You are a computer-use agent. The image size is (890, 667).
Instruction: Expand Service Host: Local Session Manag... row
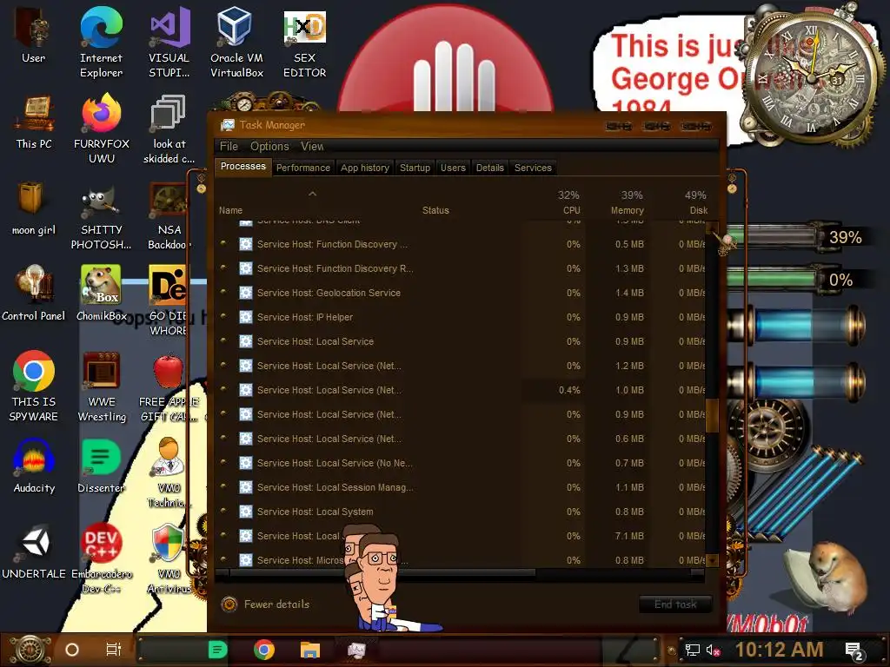coord(223,486)
